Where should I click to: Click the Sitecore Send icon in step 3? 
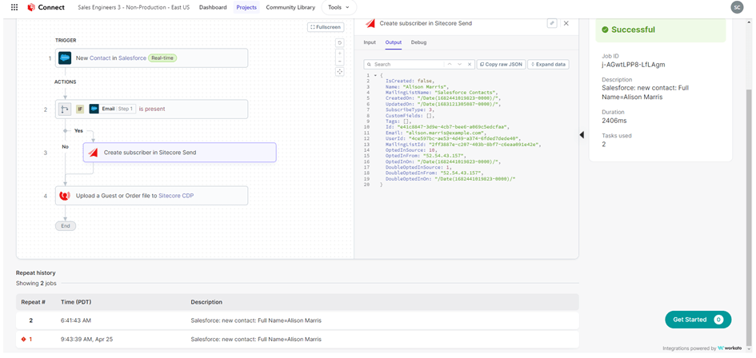[93, 153]
